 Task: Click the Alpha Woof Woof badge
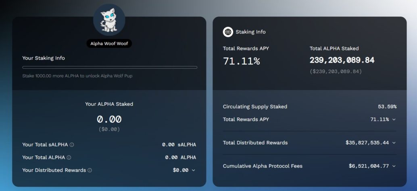(x=109, y=43)
